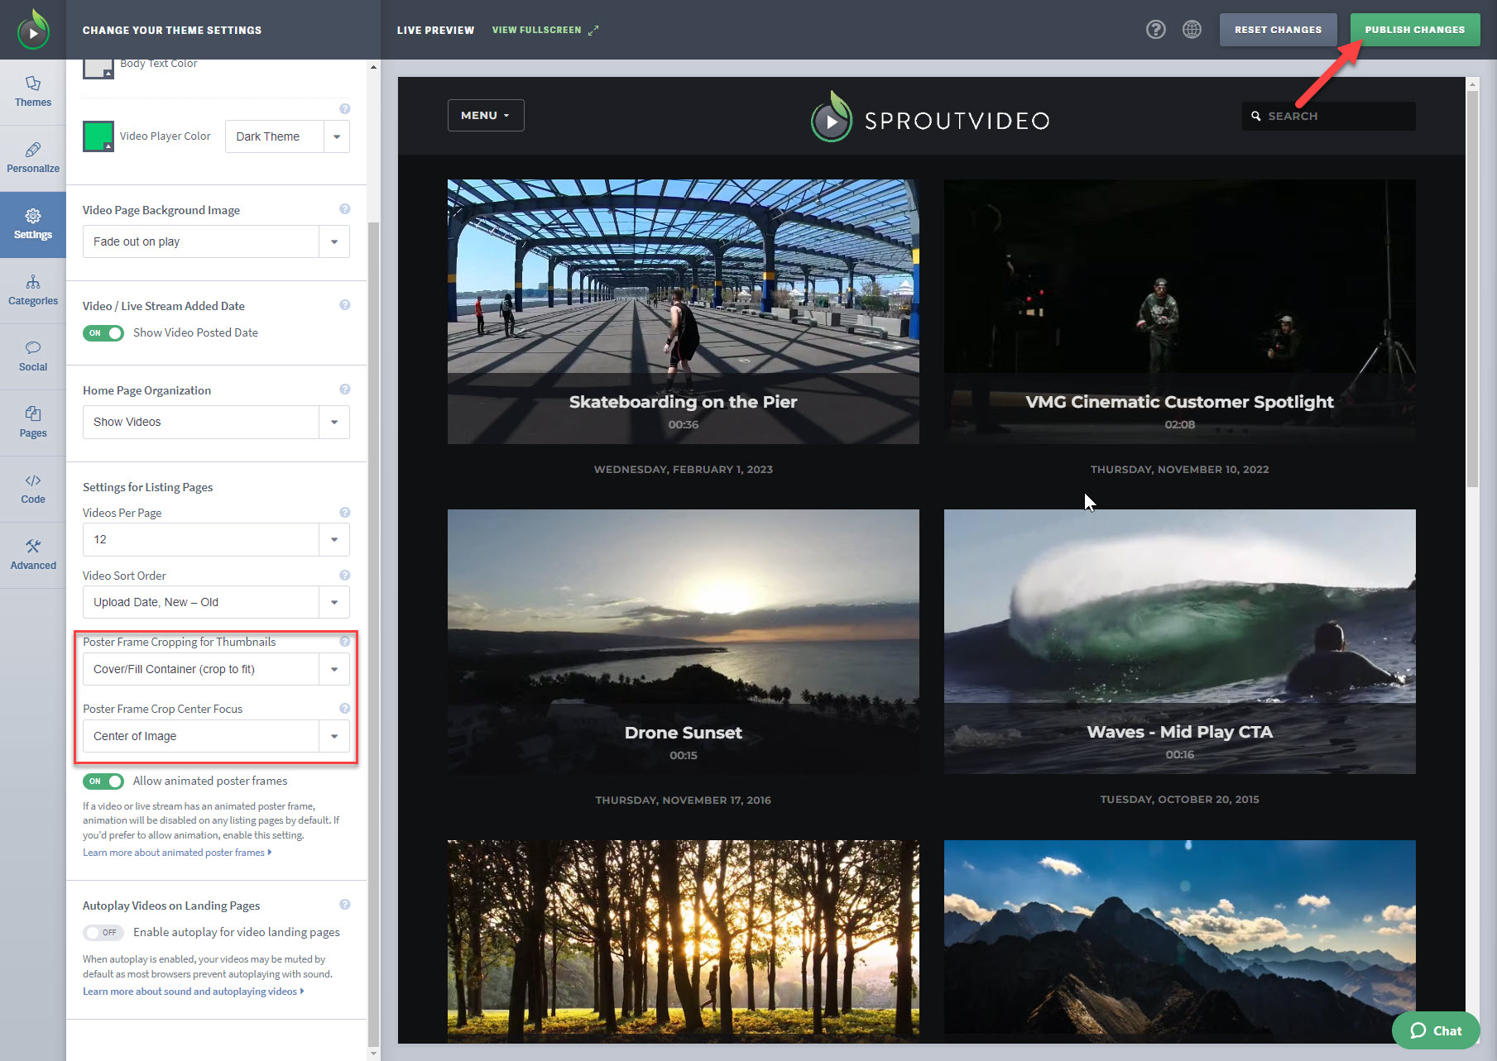Enable autoplay for video landing pages
Viewport: 1497px width, 1061px height.
[x=103, y=933]
